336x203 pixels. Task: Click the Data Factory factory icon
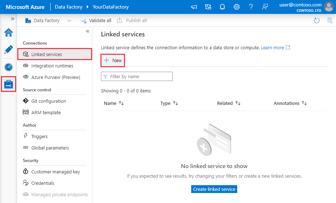tap(28, 20)
